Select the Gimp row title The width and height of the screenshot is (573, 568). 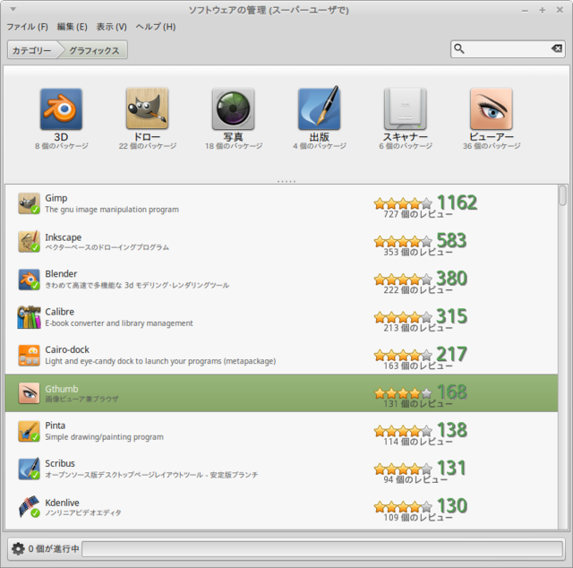pos(56,198)
